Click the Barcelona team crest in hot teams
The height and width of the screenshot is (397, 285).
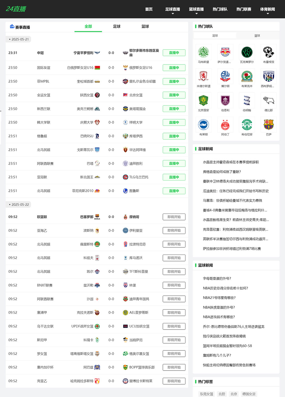[x=268, y=125]
